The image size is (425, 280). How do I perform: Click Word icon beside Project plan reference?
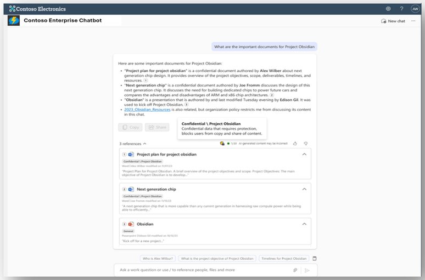pyautogui.click(x=131, y=154)
